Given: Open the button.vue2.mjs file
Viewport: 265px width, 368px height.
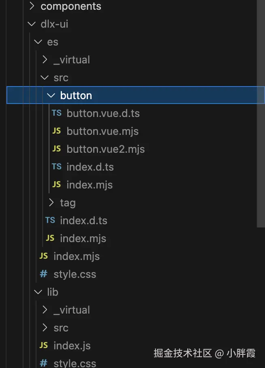Looking at the screenshot, I should pos(105,149).
